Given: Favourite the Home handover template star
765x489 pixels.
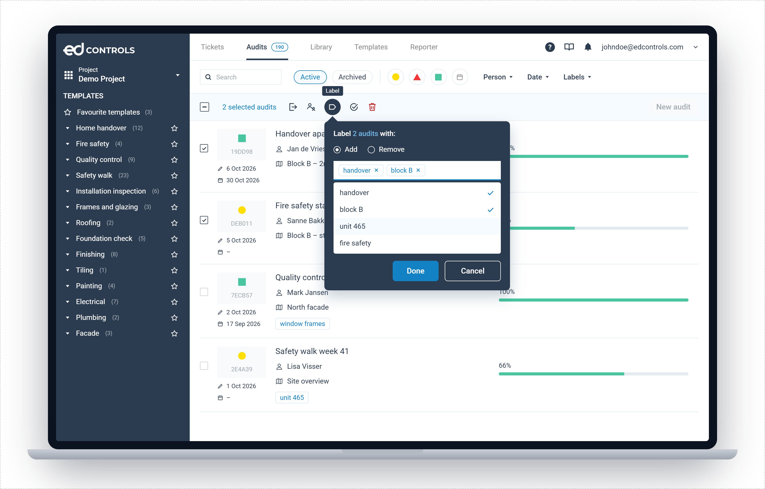Looking at the screenshot, I should 174,128.
